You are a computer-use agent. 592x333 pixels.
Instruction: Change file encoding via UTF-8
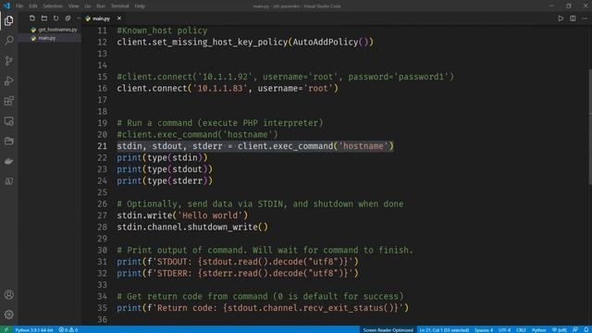504,329
